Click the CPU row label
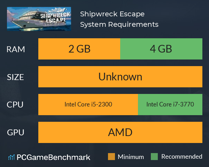The image size is (209, 167). click(x=15, y=105)
